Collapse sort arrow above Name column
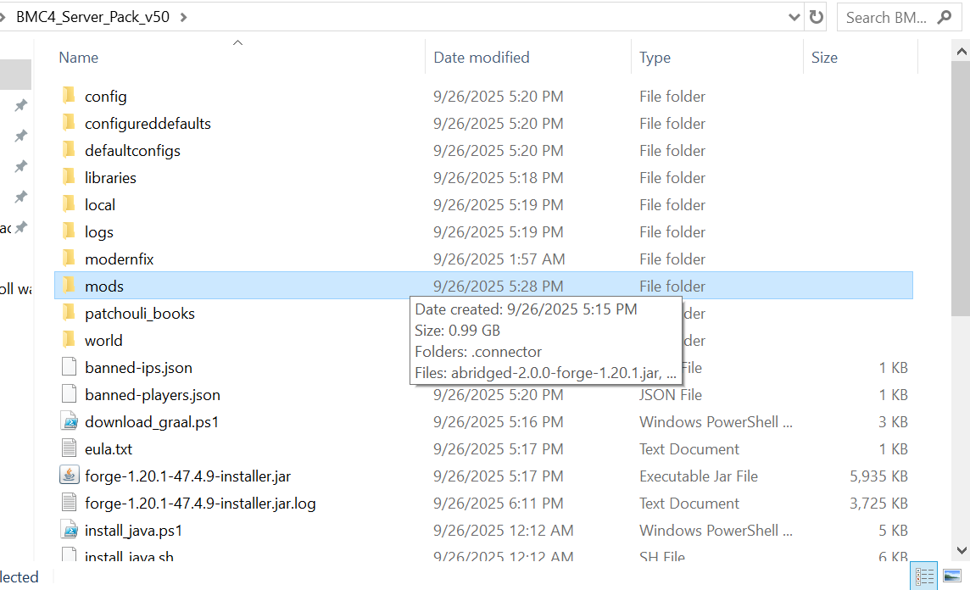The image size is (970, 590). 238,42
